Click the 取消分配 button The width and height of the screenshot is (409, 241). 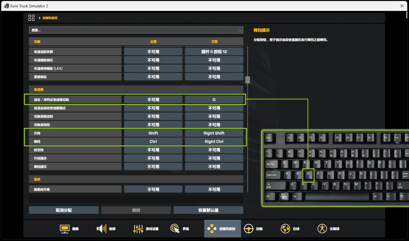point(64,210)
